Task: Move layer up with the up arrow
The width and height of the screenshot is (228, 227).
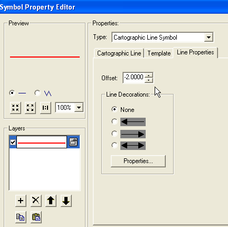Action: click(51, 201)
